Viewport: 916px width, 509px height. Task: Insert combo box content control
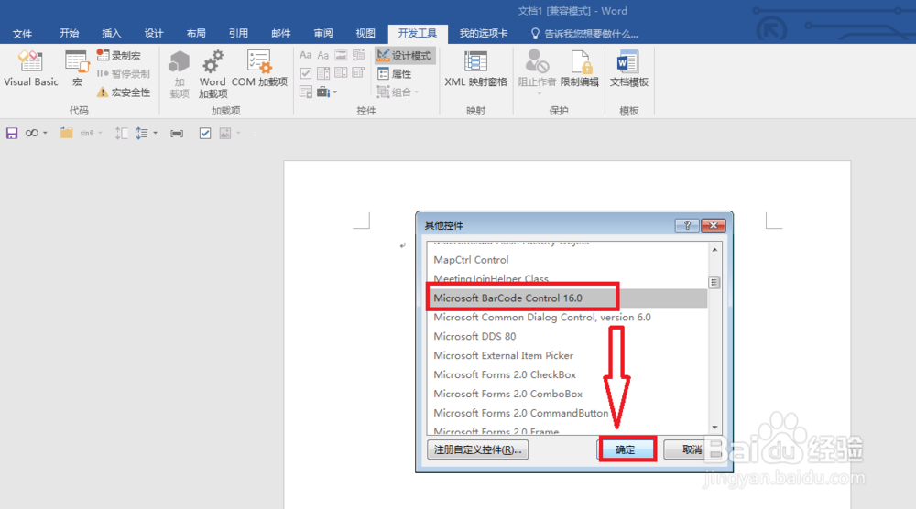click(323, 73)
